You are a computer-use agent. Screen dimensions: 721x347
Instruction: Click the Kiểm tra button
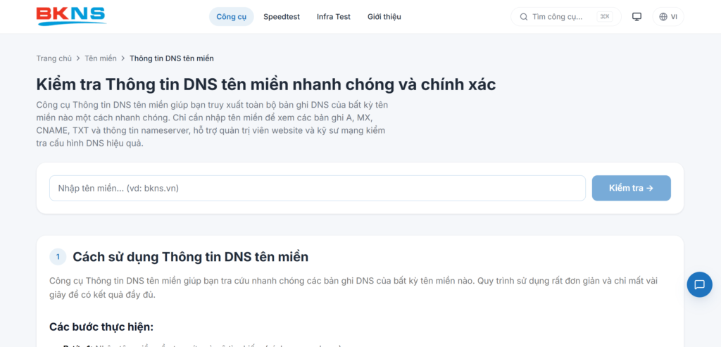pyautogui.click(x=632, y=188)
